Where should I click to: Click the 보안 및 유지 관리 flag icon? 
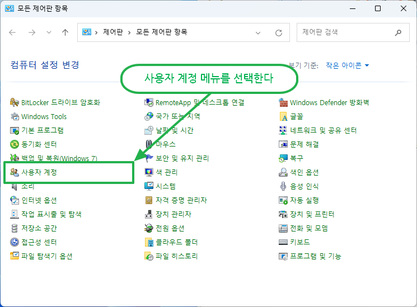[x=149, y=158]
